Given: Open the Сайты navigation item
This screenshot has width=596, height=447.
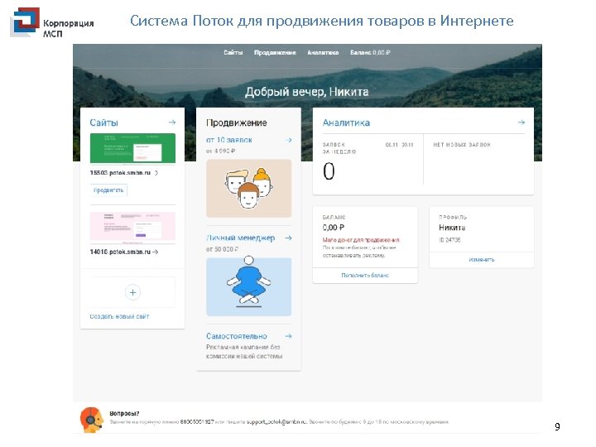Looking at the screenshot, I should [233, 52].
